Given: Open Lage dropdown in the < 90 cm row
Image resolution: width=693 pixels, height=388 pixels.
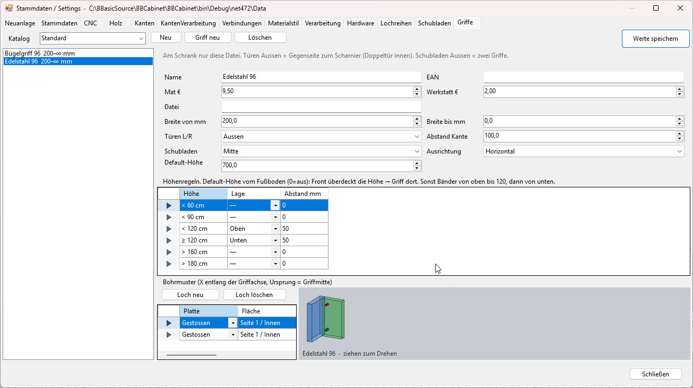Looking at the screenshot, I should 275,217.
